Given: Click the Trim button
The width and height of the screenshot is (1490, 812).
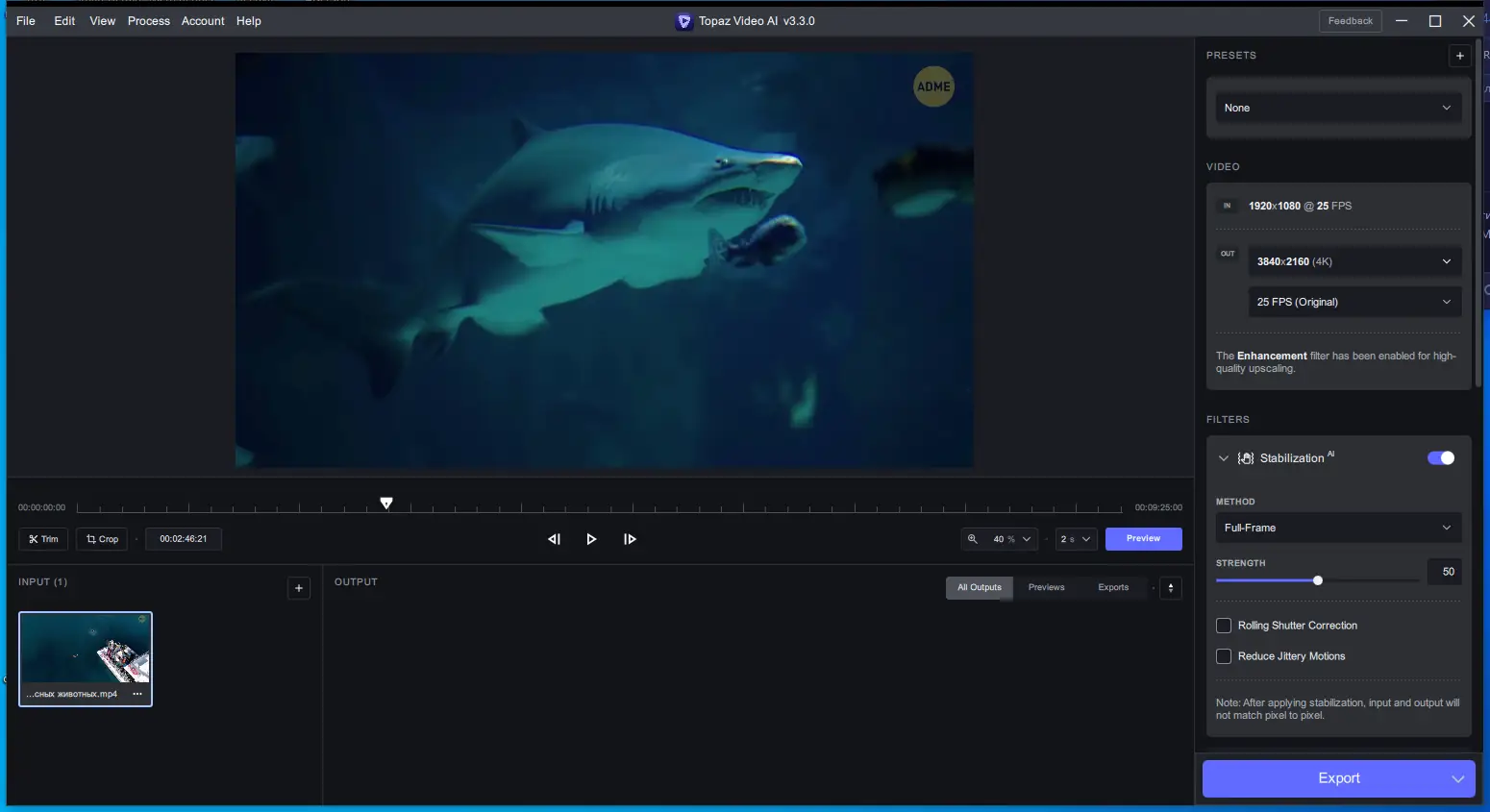Looking at the screenshot, I should 43,539.
